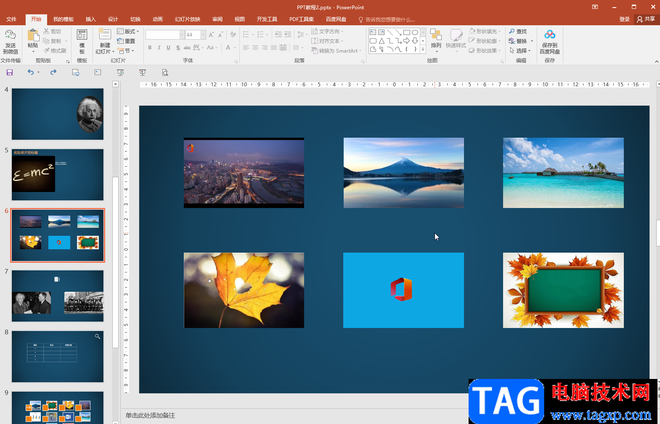
Task: Switch to the Animations (动画) tab
Action: pyautogui.click(x=157, y=19)
